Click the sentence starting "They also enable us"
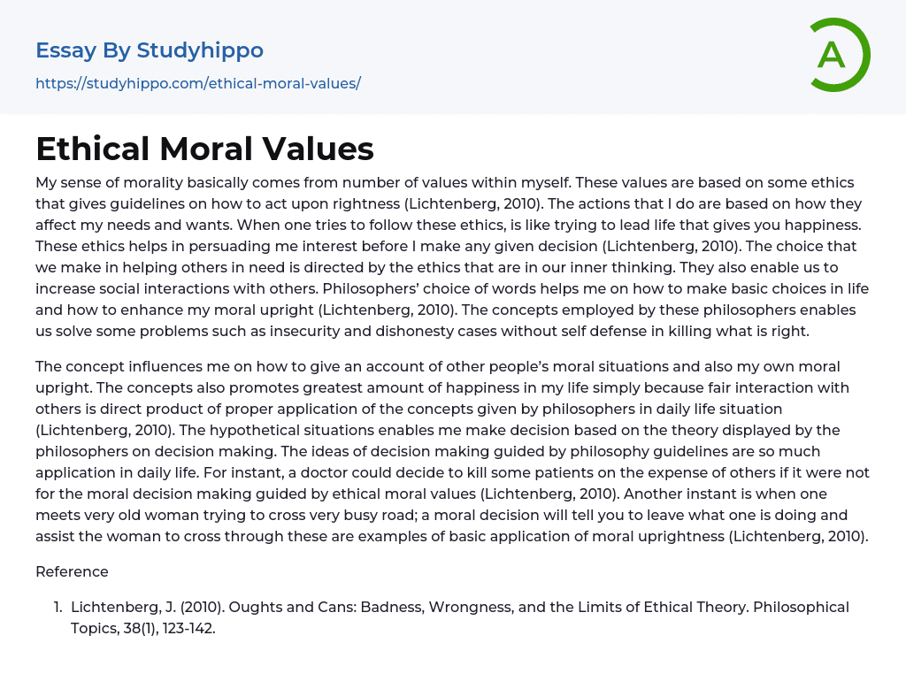906x689 pixels. pos(763,267)
